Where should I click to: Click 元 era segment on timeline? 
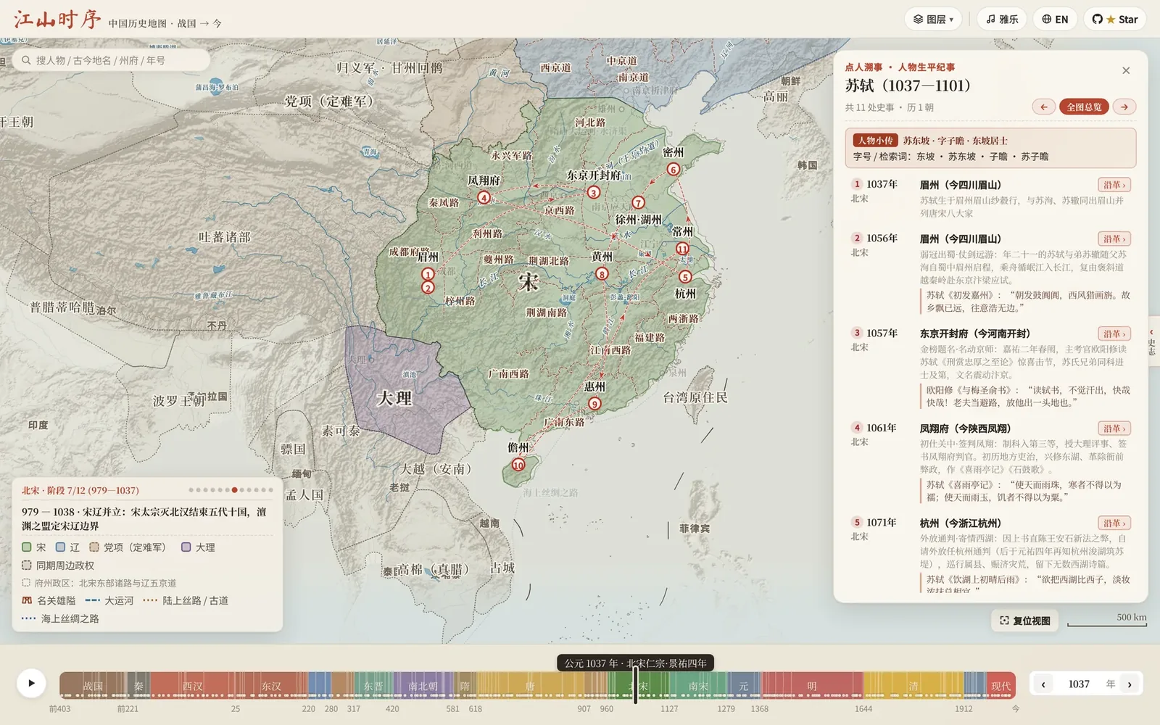[x=743, y=686]
